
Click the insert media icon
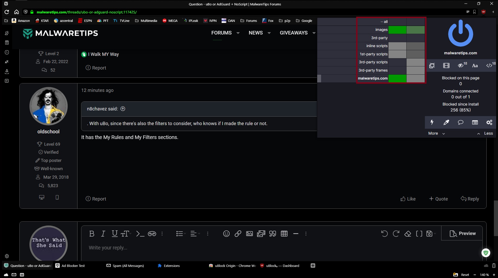coord(261,234)
